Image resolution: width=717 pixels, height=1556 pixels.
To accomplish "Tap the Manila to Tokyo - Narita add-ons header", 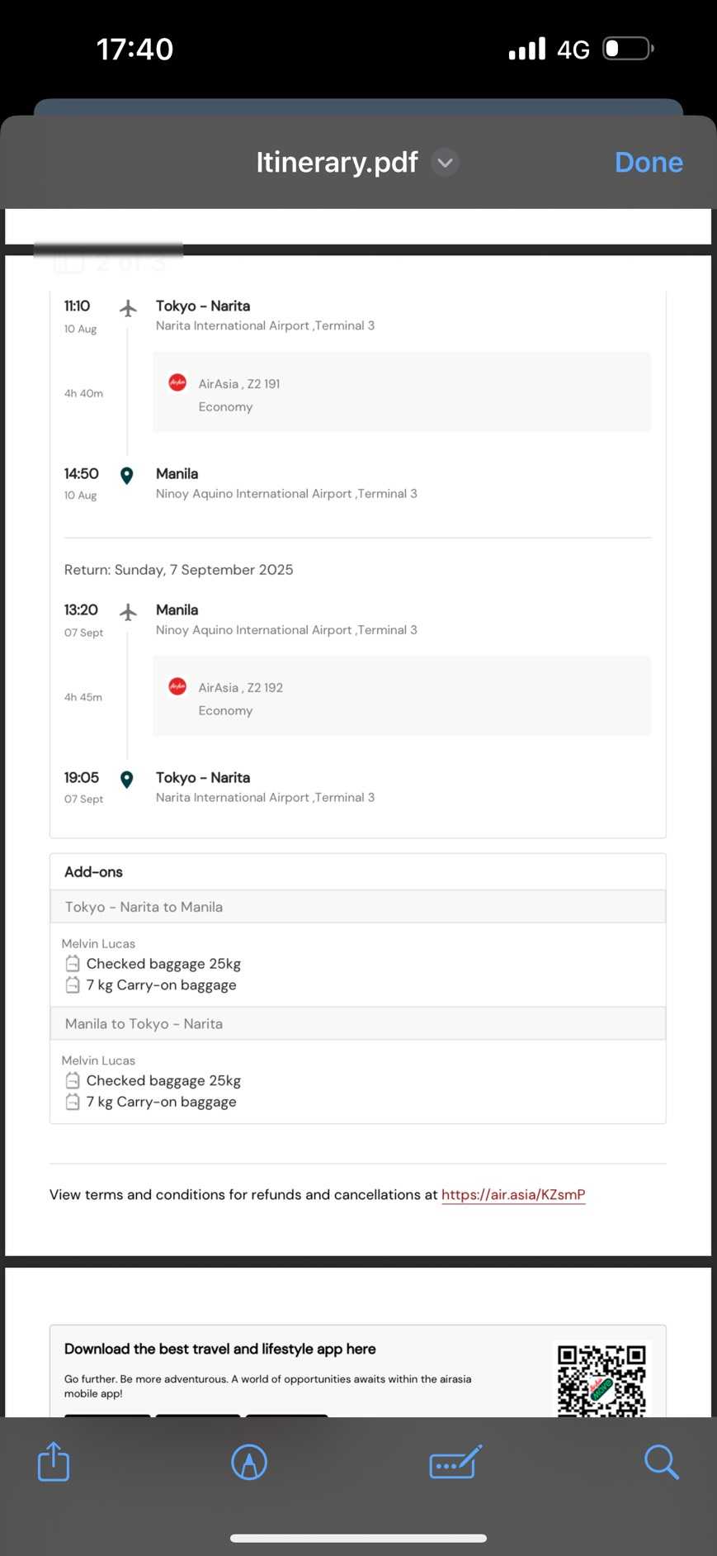I will click(357, 1023).
